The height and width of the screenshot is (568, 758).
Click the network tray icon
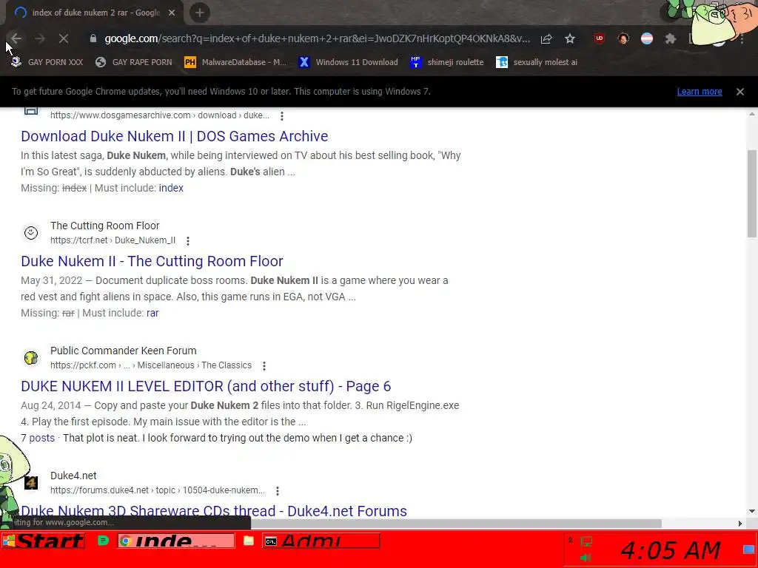pos(586,541)
